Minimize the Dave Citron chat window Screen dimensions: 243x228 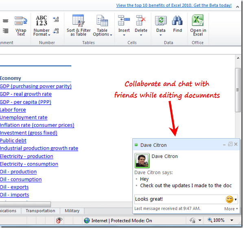224,145
